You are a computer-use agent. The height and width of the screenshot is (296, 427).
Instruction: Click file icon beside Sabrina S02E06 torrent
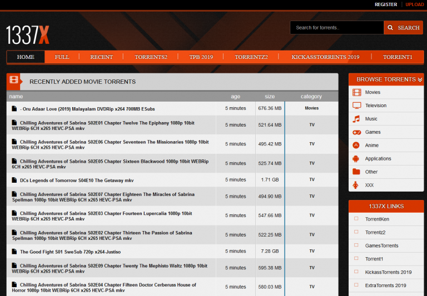pyautogui.click(x=14, y=142)
